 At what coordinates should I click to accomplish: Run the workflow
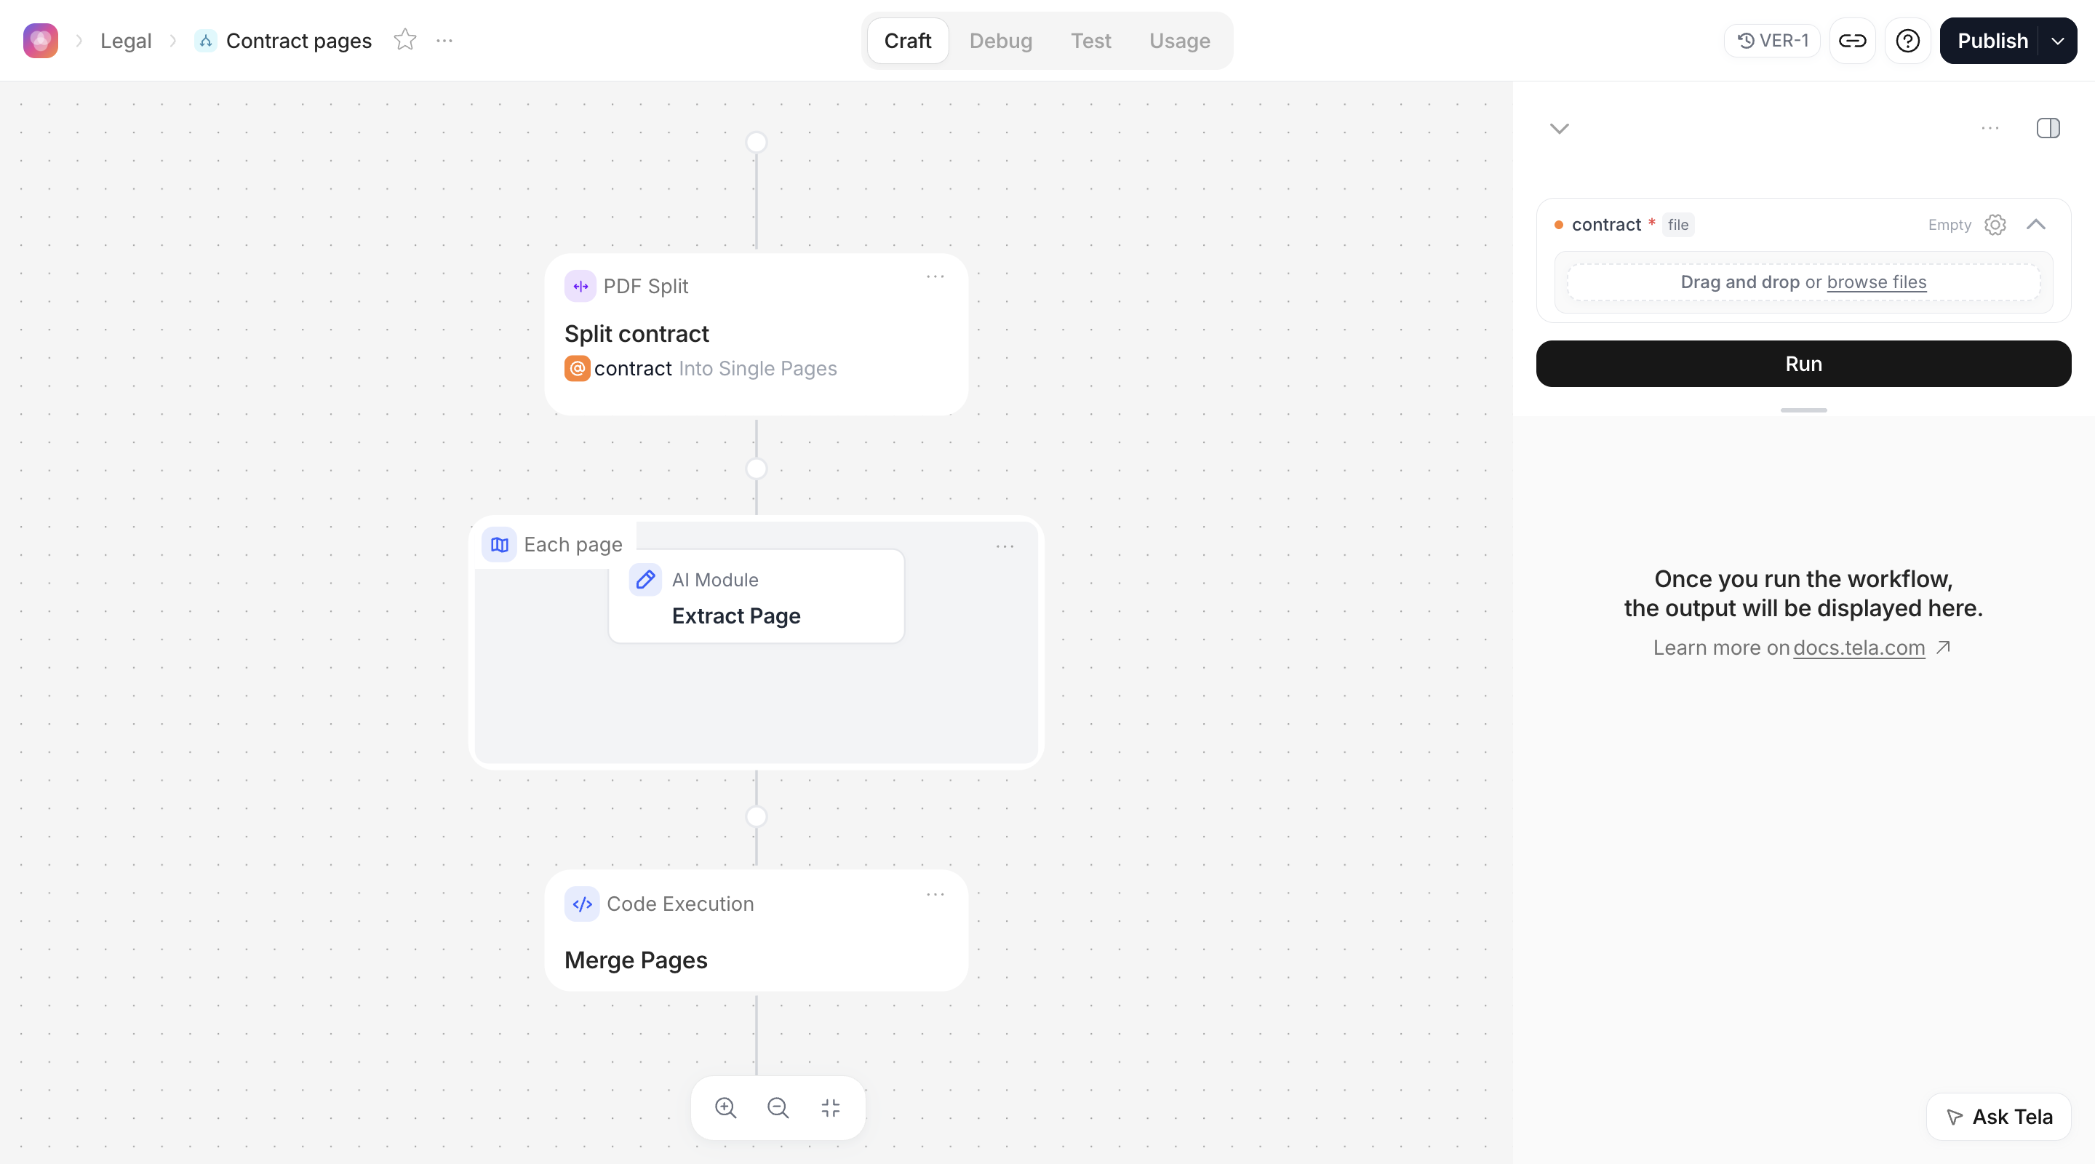click(1803, 364)
